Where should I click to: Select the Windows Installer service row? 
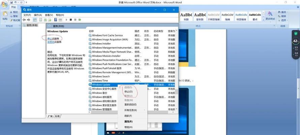tap(132, 44)
